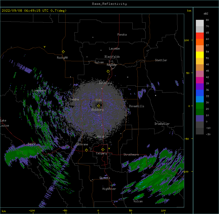Click the dBZ legend heading
The height and width of the screenshot is (214, 219).
[x=206, y=13]
